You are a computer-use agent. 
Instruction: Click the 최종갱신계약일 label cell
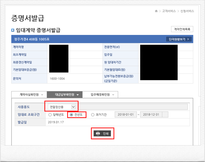[x=29, y=62]
